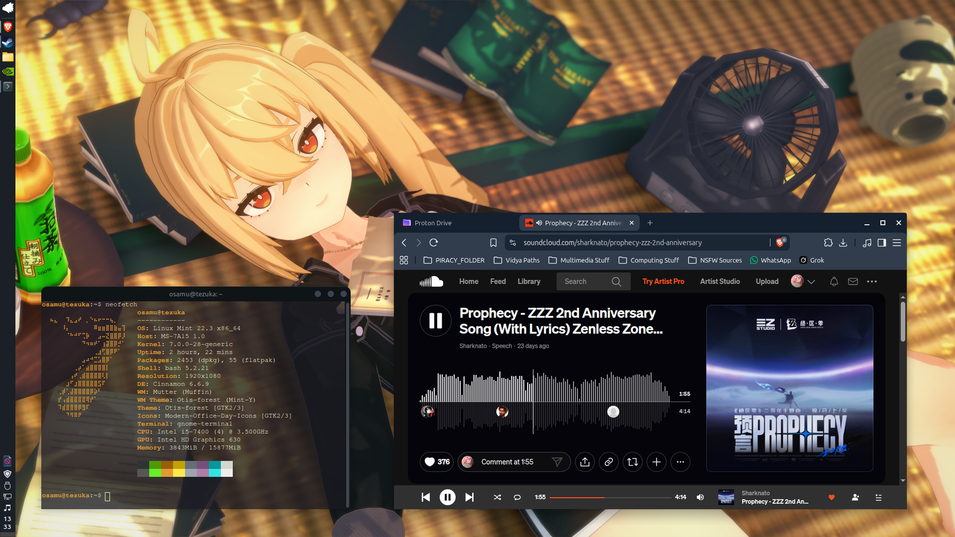Open browser downloads
Viewport: 955px width, 537px height.
(x=843, y=243)
